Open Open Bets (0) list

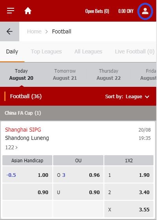tap(97, 11)
